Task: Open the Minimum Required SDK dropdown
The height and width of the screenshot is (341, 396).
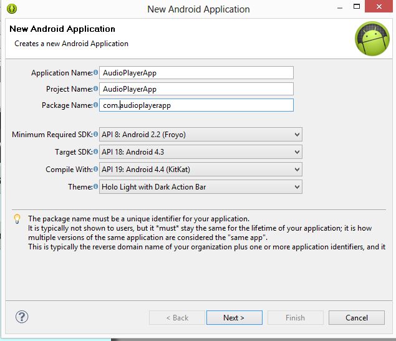Action: tap(200, 135)
